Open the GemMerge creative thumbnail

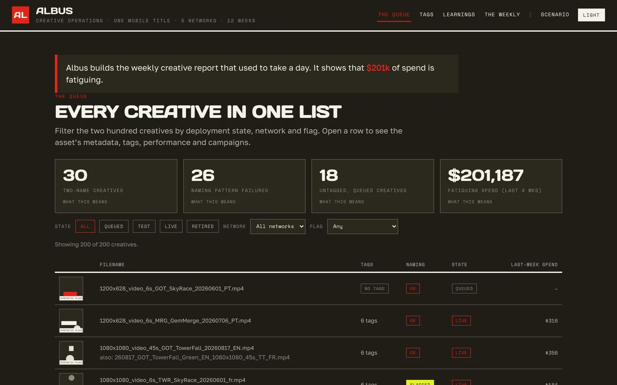coord(71,321)
